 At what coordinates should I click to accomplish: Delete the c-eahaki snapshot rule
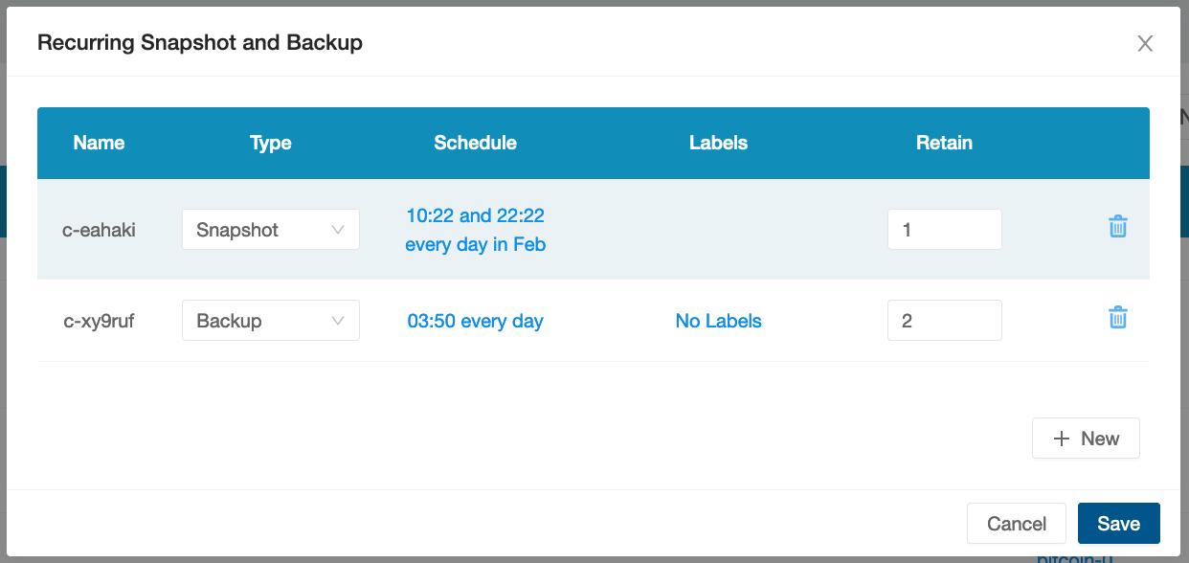(x=1117, y=229)
